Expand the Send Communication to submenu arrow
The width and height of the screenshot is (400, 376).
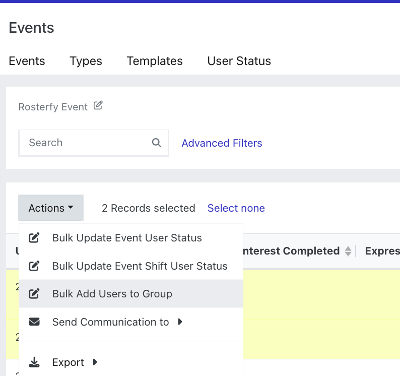(x=180, y=322)
